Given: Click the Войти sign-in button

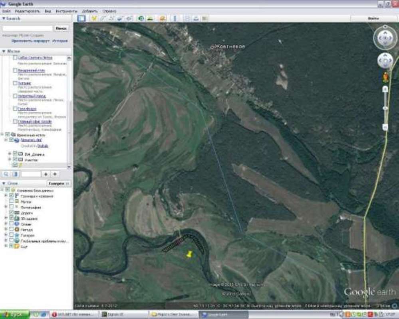Looking at the screenshot, I should coord(373,18).
